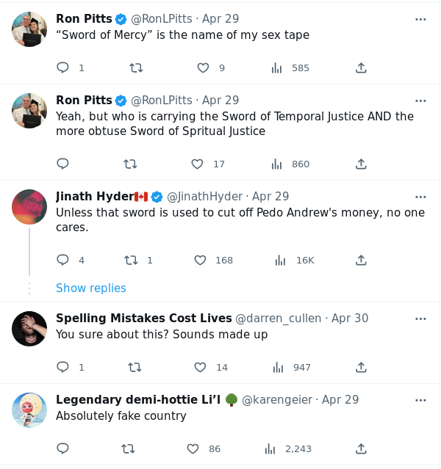Share the "Sounds made up" tweet
441x469 pixels.
tap(361, 367)
